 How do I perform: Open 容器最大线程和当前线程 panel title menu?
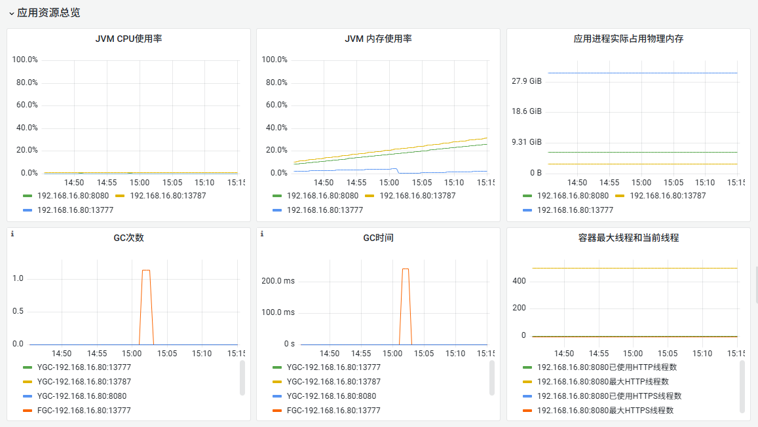pyautogui.click(x=628, y=238)
